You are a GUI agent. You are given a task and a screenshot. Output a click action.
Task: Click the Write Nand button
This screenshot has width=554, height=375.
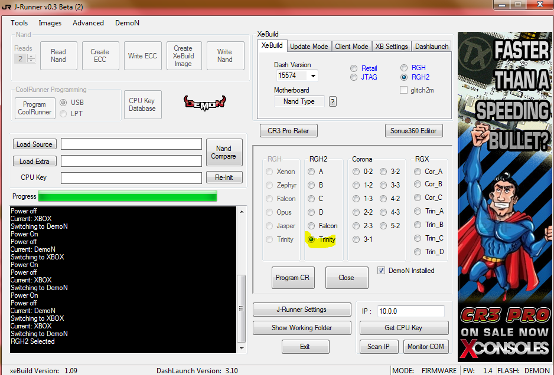coord(225,56)
